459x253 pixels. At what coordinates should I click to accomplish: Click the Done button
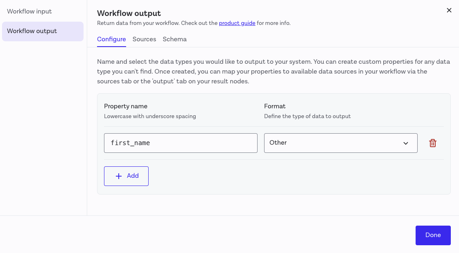point(433,235)
